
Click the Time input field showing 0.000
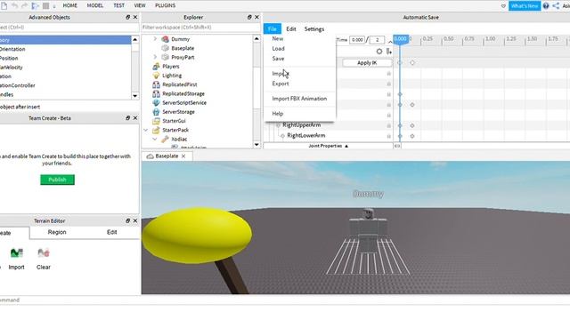coord(357,40)
